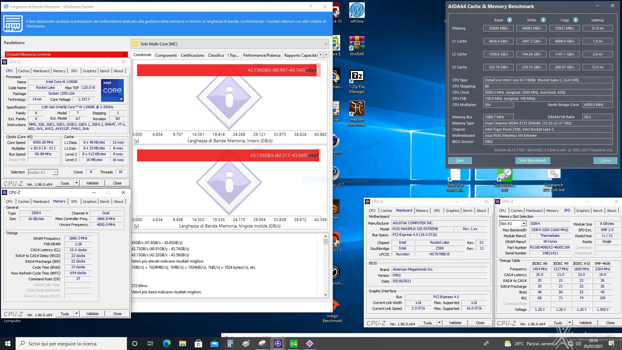Click Tools button in CPU-Z SPD window
The image size is (622, 350).
tap(558, 323)
